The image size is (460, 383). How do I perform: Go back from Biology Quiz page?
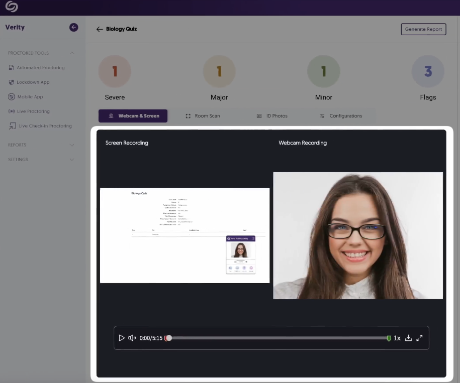point(100,29)
